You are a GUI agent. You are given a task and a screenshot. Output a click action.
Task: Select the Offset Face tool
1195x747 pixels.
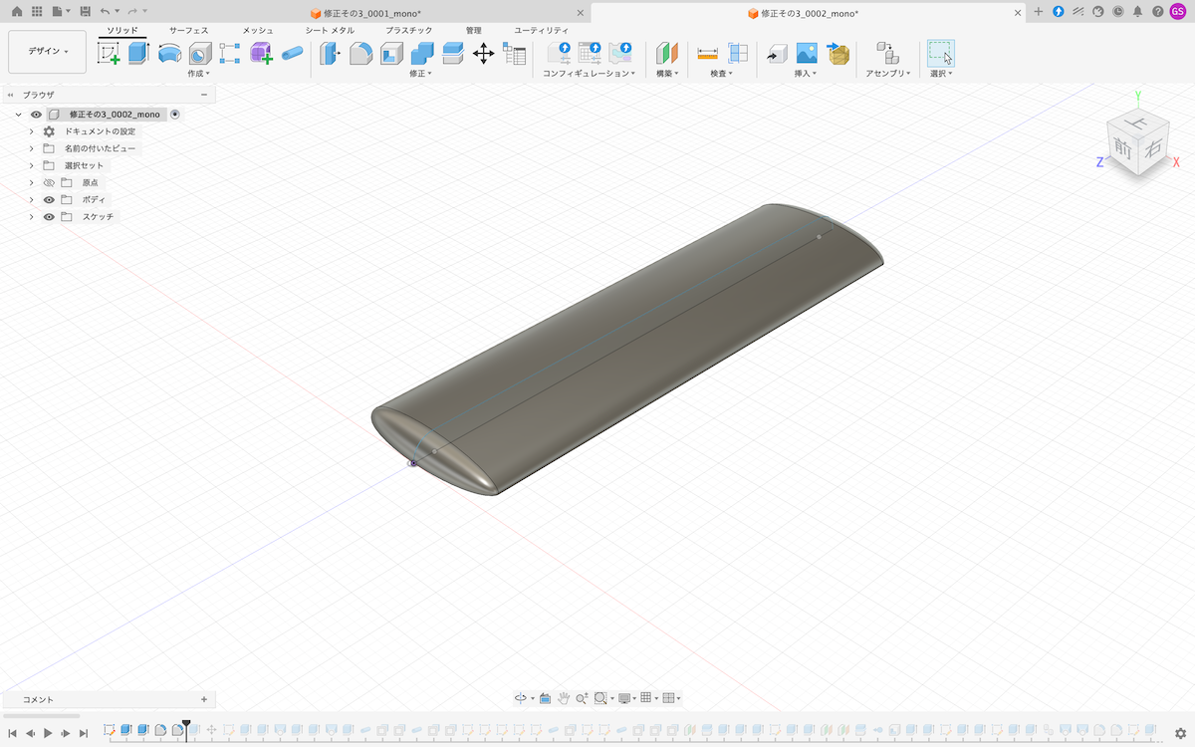[453, 54]
